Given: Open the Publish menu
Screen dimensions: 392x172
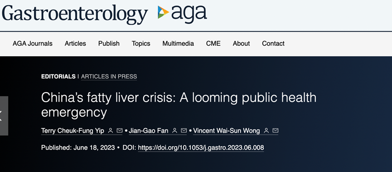Looking at the screenshot, I should 109,44.
